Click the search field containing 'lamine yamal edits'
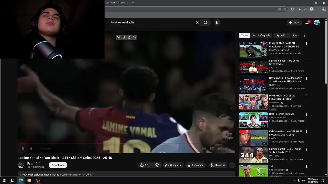Viewport: 328px width, 184px height. (x=152, y=22)
